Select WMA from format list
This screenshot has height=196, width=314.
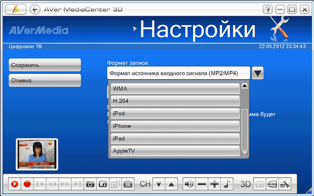point(175,89)
